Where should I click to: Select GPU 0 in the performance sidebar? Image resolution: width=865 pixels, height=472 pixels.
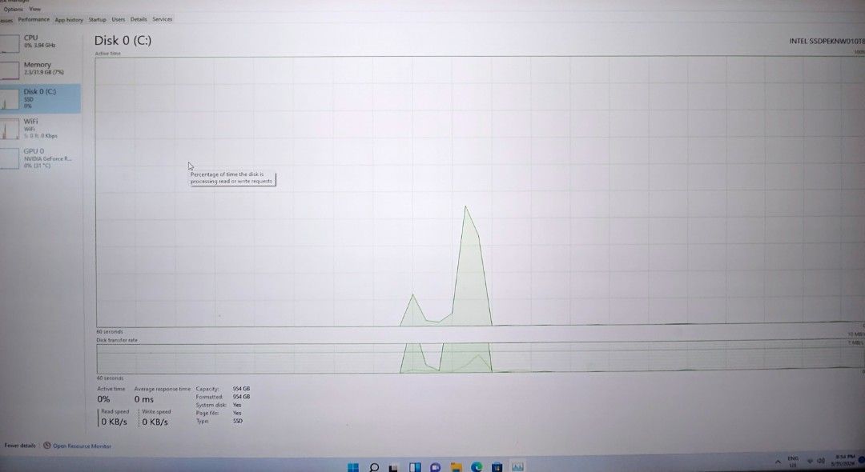click(40, 158)
